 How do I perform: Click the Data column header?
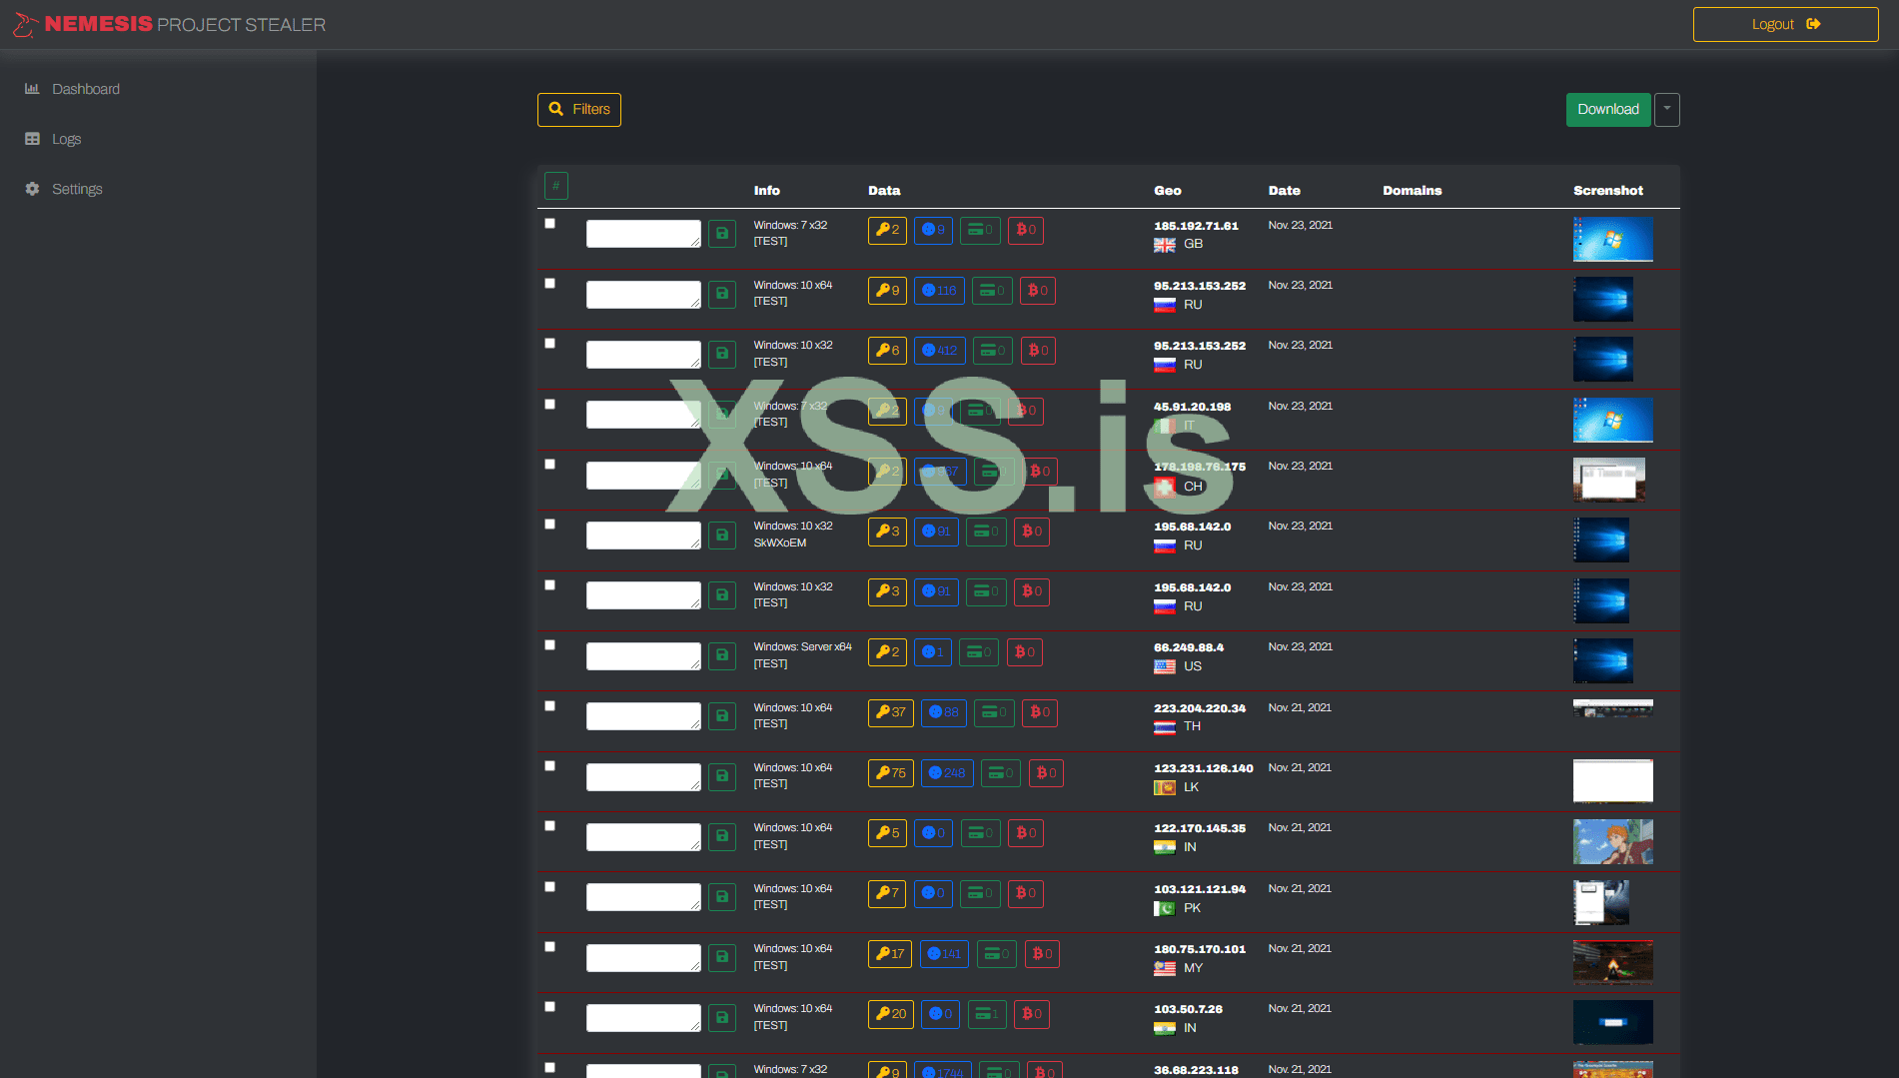884,191
